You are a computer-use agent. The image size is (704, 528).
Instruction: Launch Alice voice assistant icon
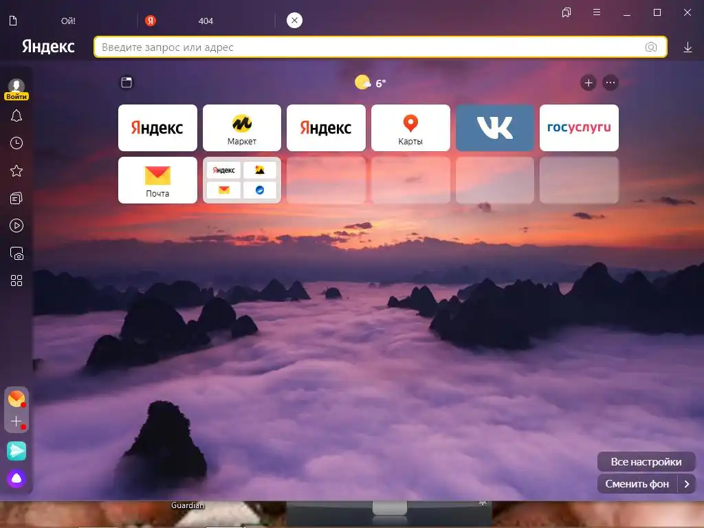point(16,478)
